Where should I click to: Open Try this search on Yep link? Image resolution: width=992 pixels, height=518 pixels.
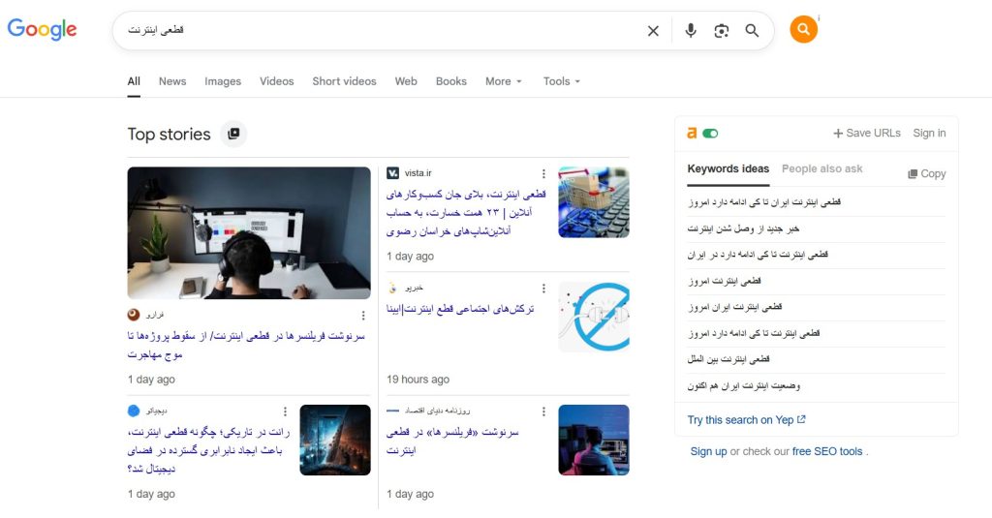click(747, 420)
